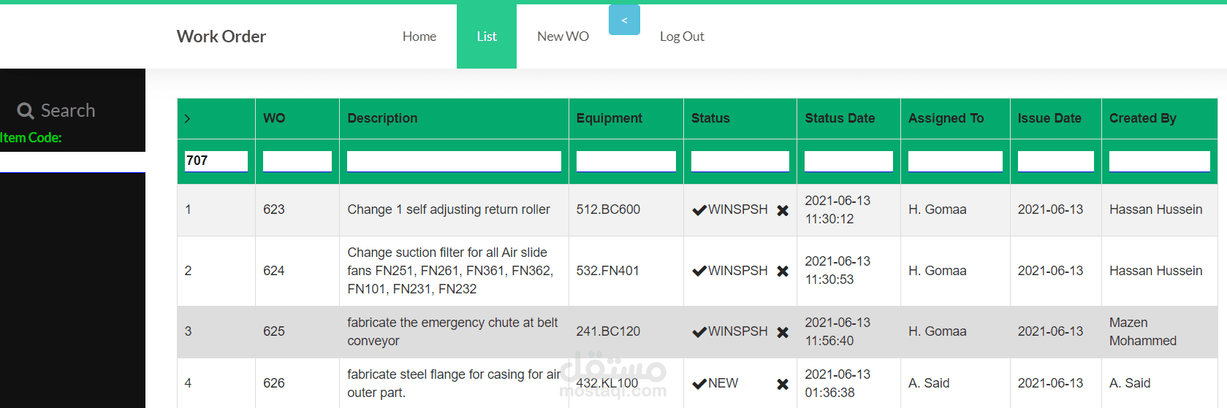Viewport: 1227px width, 408px height.
Task: Switch to the List tab
Action: click(x=487, y=36)
